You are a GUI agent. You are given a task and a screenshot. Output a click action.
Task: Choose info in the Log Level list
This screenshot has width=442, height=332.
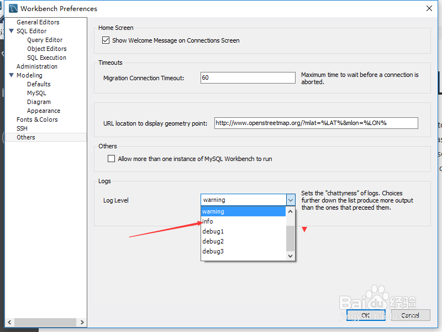tap(244, 221)
